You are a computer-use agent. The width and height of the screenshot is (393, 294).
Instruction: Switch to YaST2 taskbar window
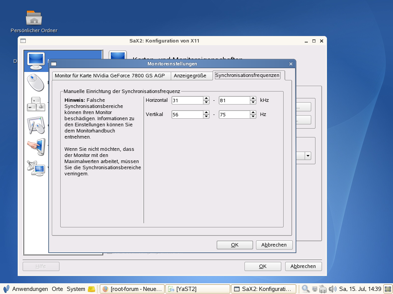(198, 289)
